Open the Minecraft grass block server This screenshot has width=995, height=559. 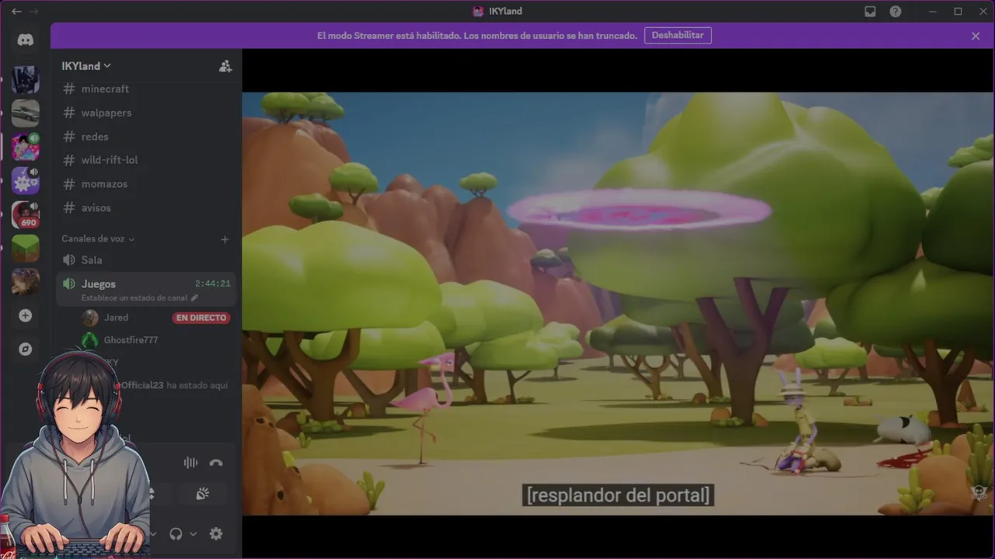pyautogui.click(x=26, y=248)
